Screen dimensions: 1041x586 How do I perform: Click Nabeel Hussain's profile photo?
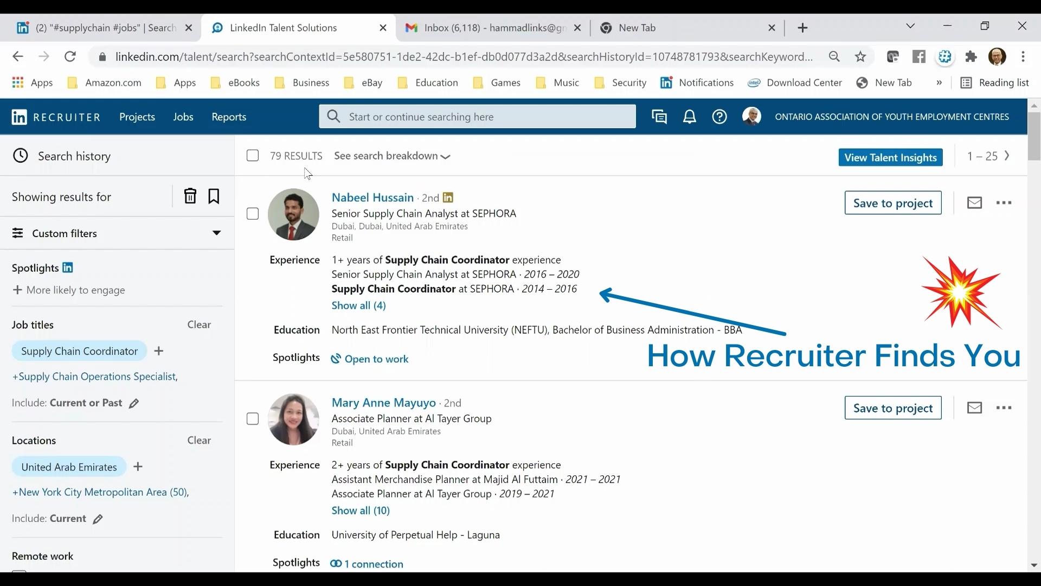(293, 214)
